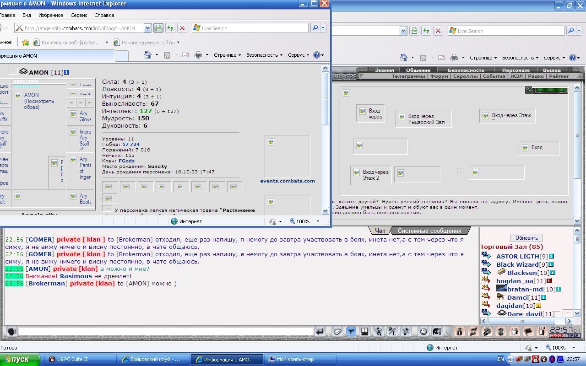Viewport: 586px width, 366px height.
Task: Click the info icon next to AMON
Action: (66, 72)
